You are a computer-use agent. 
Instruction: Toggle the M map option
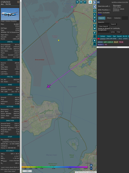[95, 29]
